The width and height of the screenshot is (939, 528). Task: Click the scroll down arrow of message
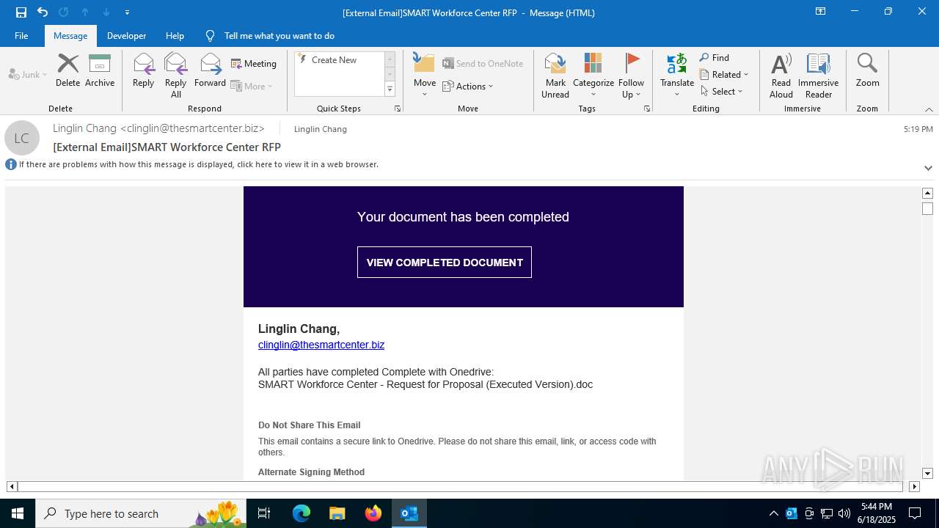[x=927, y=474]
